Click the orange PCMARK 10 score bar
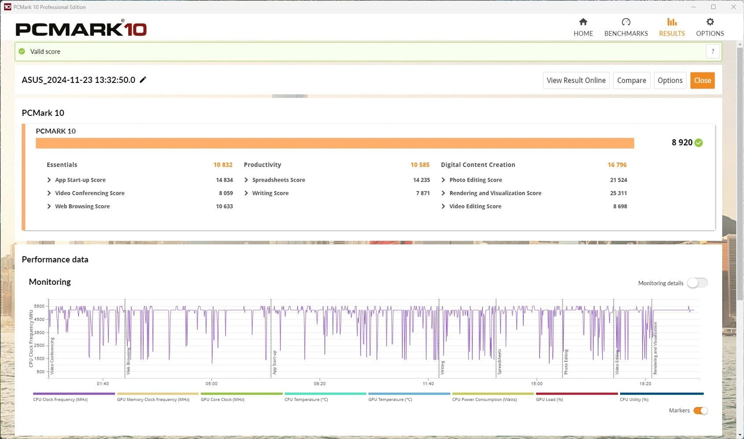The width and height of the screenshot is (744, 439). pyautogui.click(x=335, y=143)
